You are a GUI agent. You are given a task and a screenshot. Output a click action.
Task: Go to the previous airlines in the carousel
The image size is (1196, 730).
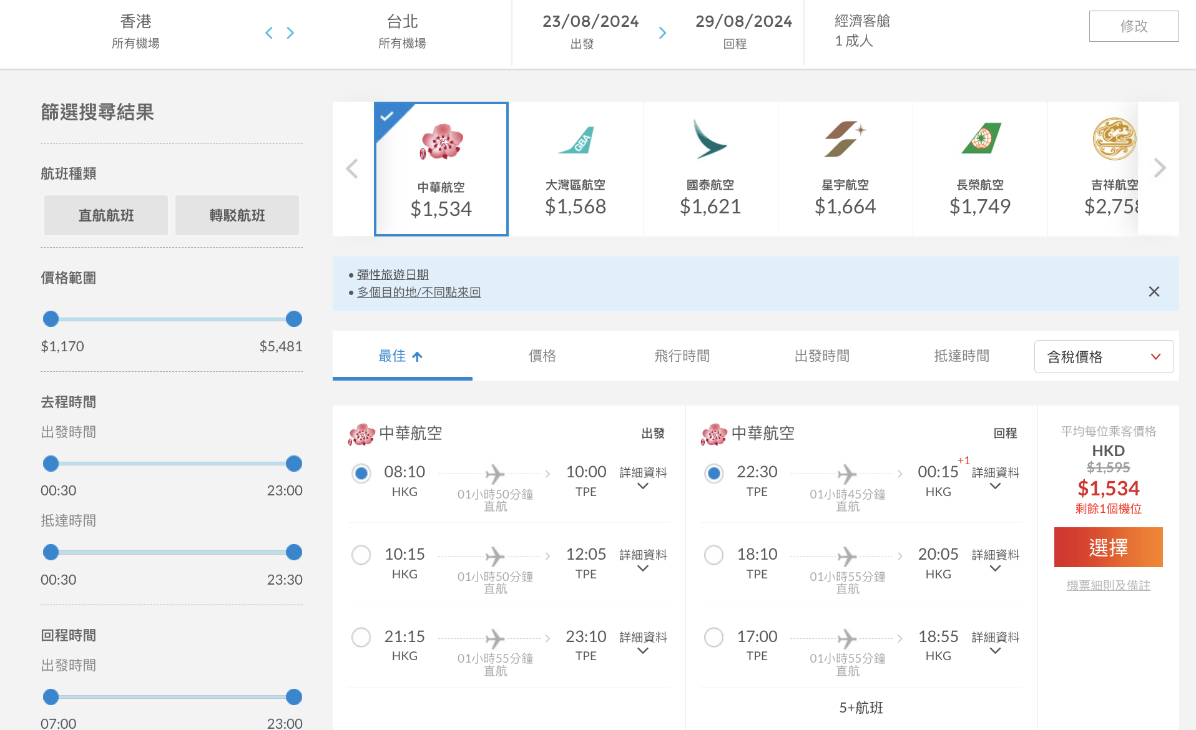click(352, 168)
